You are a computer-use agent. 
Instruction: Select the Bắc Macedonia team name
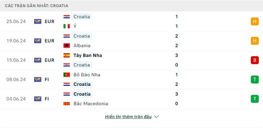tap(91, 104)
